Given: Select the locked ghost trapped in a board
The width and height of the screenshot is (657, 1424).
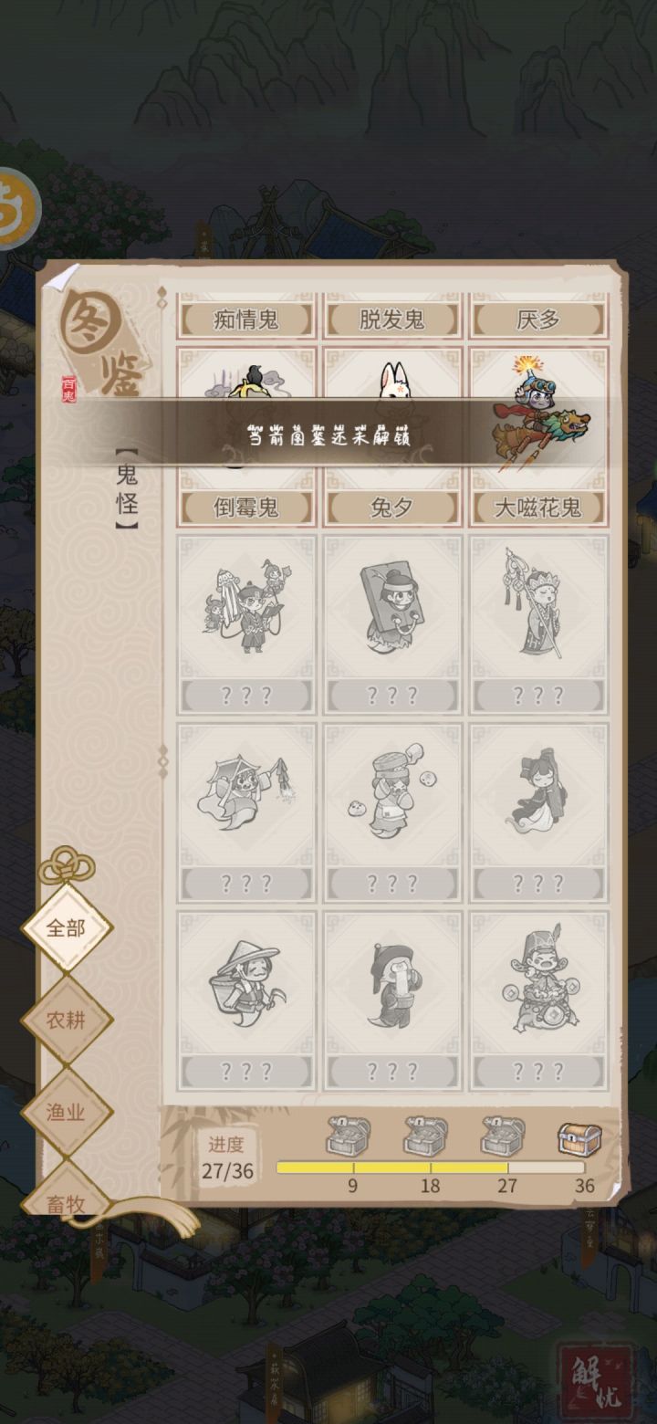Looking at the screenshot, I should click(392, 625).
